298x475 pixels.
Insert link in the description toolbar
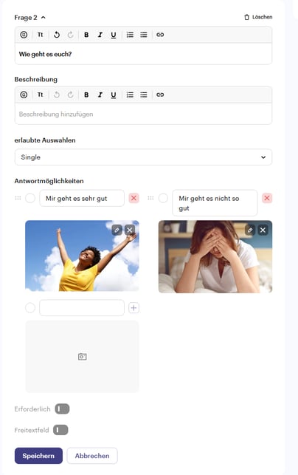[x=160, y=95]
